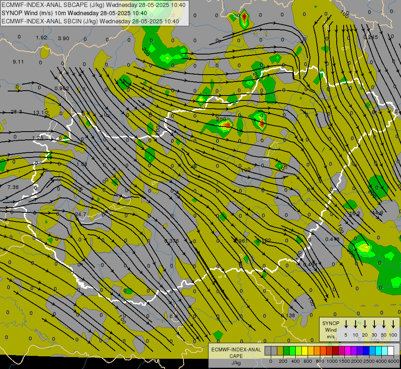
Task: Click the '800' tick label on colorbar
Action: [x=320, y=361]
